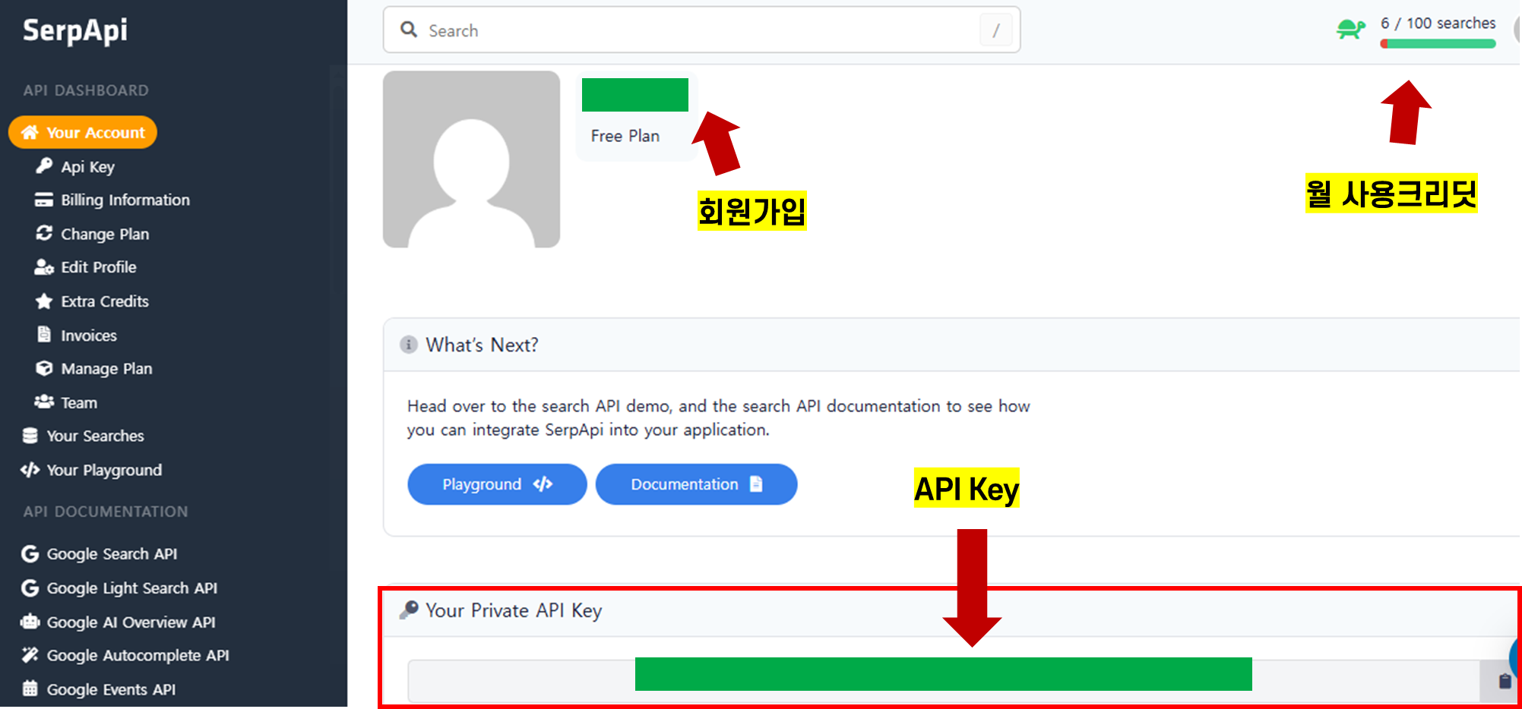The image size is (1522, 709).
Task: Click the Google icon beside Google Light Search API
Action: point(30,588)
